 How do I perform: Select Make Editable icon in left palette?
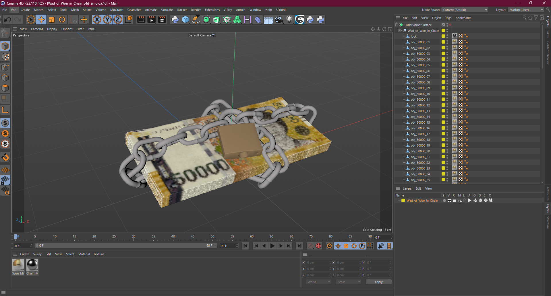point(5,33)
